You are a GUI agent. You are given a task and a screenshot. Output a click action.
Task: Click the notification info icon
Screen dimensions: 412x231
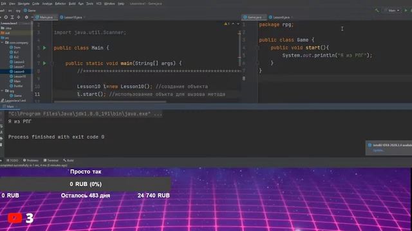pos(370,145)
